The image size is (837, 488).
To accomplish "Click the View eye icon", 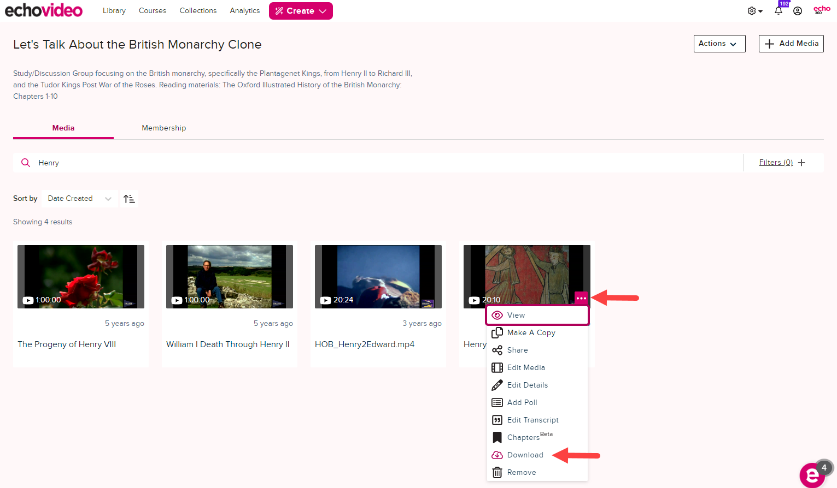I will [497, 315].
